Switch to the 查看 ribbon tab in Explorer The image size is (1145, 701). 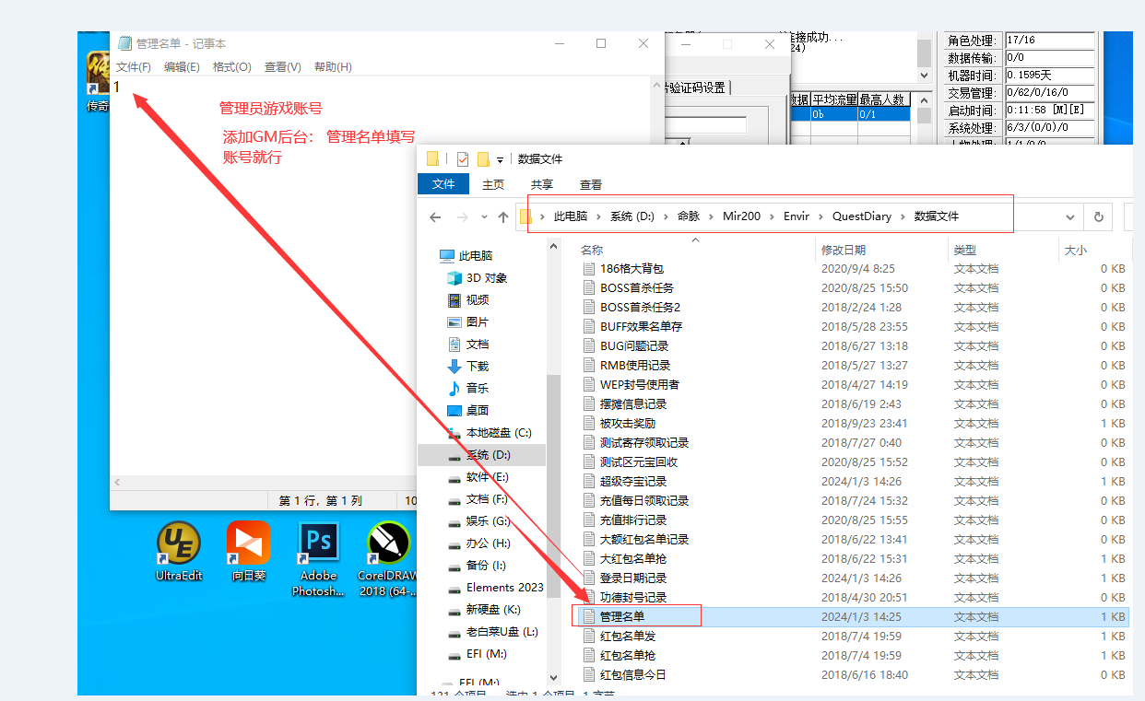tap(591, 184)
